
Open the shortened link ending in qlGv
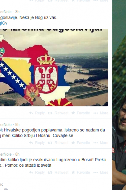[x=4, y=23]
